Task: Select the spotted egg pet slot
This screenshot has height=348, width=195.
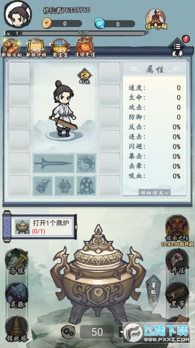Action: tap(86, 186)
